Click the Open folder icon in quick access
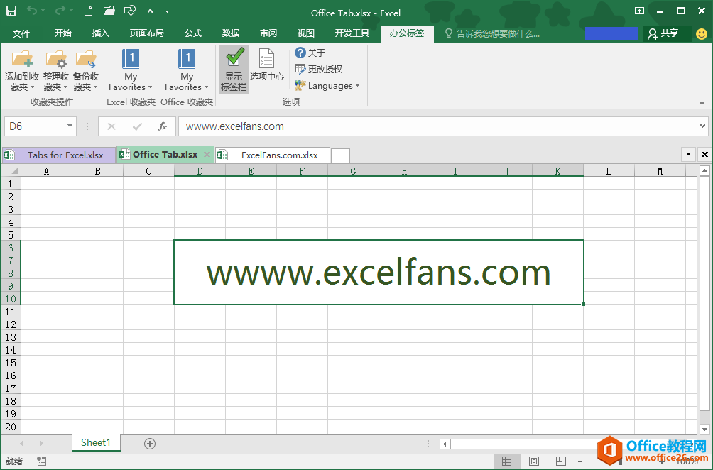713x470 pixels. point(109,11)
